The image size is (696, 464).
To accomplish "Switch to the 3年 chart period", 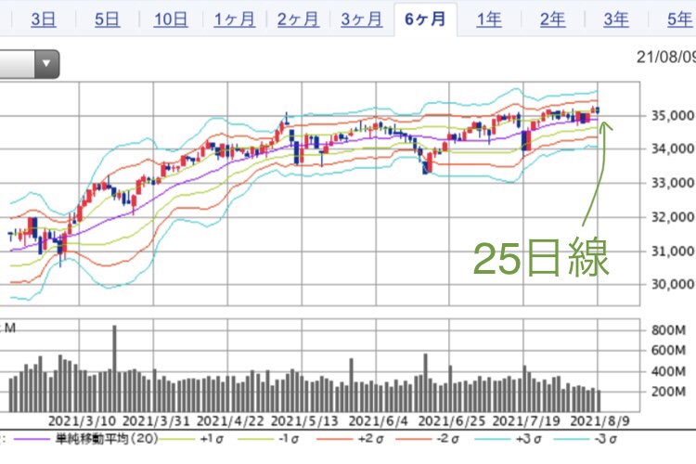I will 615,19.
